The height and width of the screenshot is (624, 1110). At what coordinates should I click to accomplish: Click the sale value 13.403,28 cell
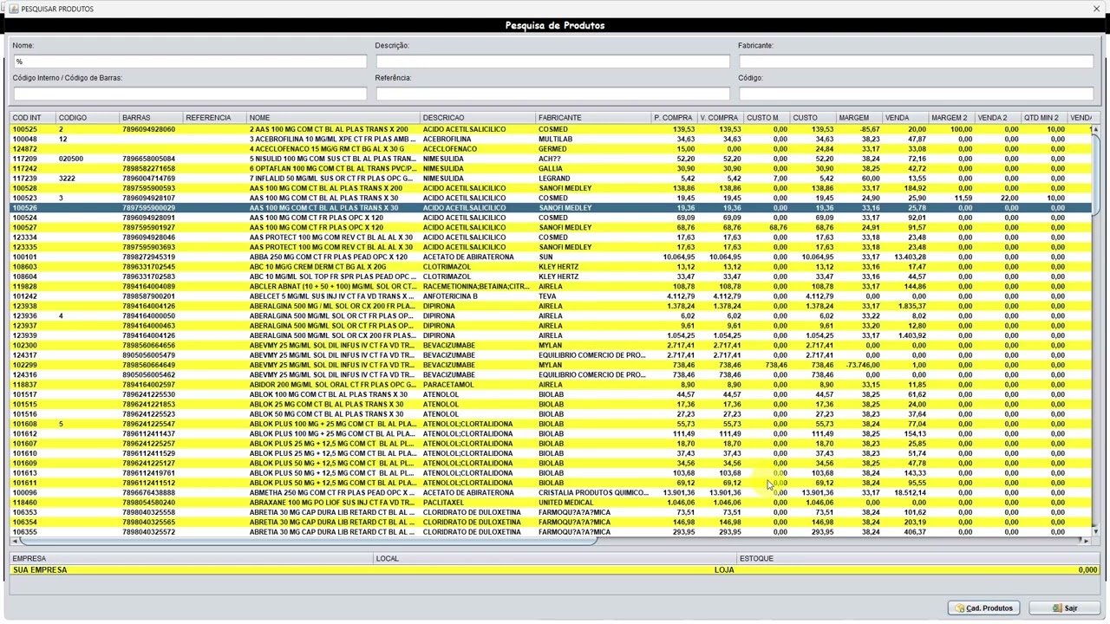(905, 257)
